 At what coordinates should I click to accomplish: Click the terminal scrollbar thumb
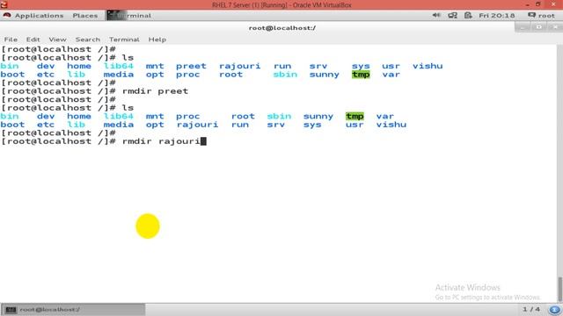[559, 289]
